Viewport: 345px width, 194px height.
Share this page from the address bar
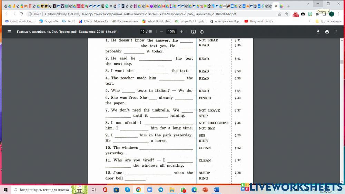[x=279, y=14]
